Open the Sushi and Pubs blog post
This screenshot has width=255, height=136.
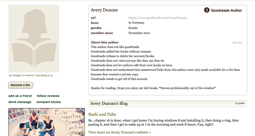[102, 114]
